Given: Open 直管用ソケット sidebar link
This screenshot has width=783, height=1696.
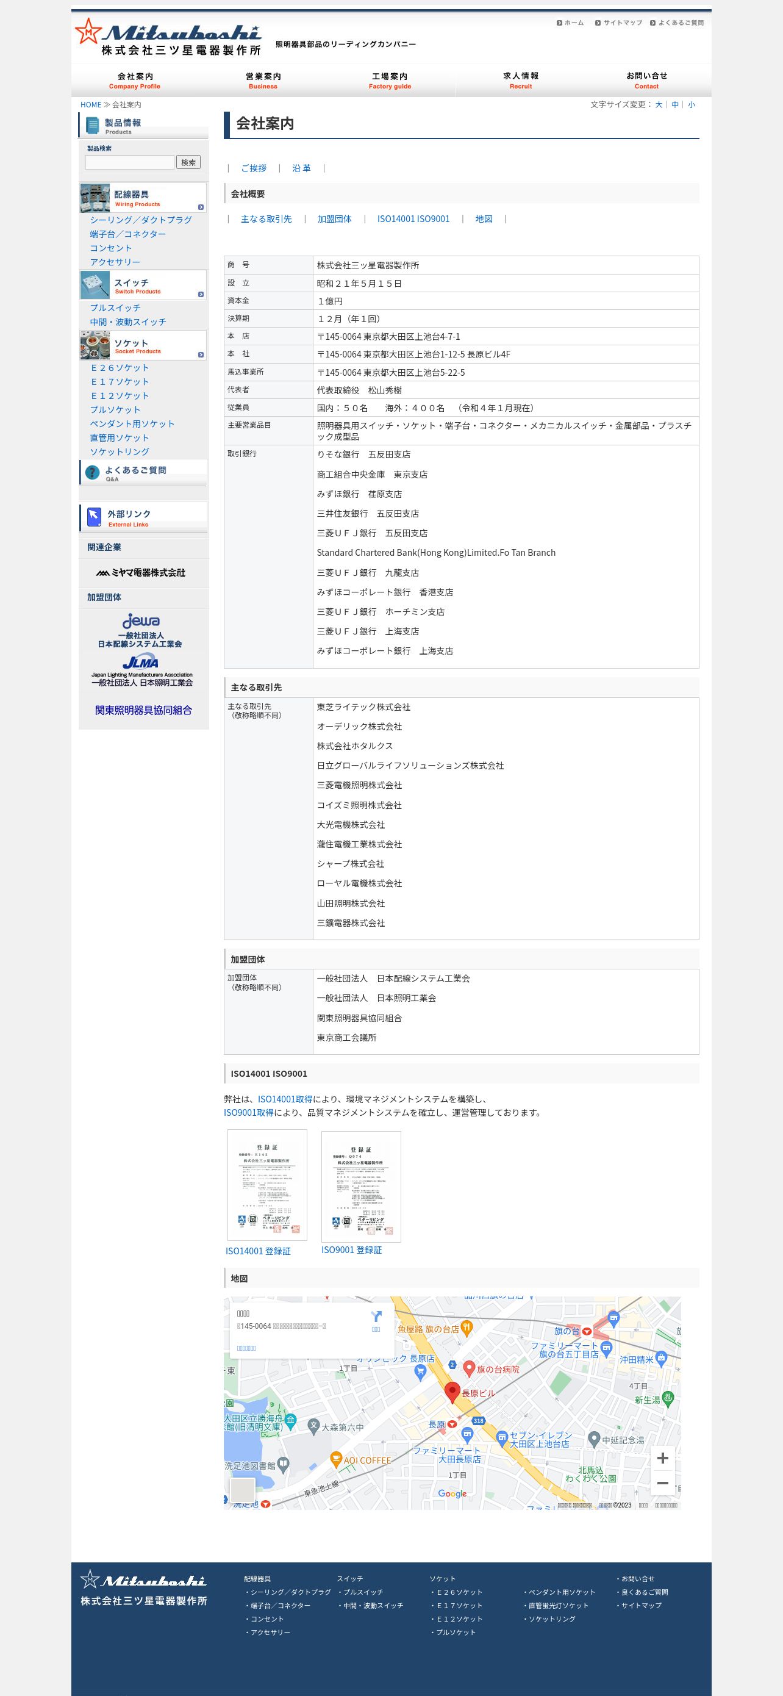Looking at the screenshot, I should [120, 438].
